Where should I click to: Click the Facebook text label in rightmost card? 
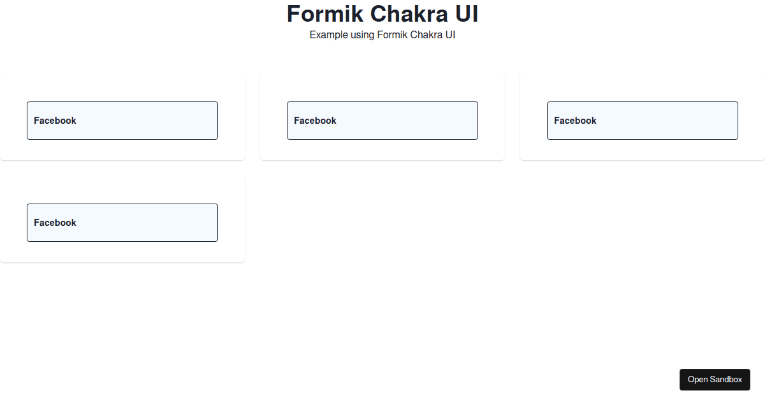(x=575, y=121)
